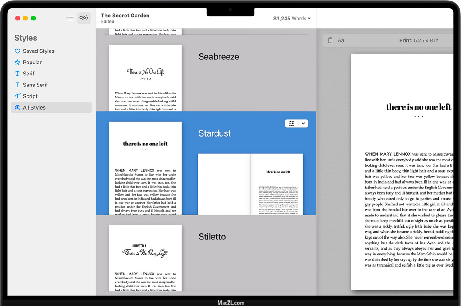The image size is (461, 306).
Task: Click the asterisk icon beside All Styles
Action: click(17, 108)
